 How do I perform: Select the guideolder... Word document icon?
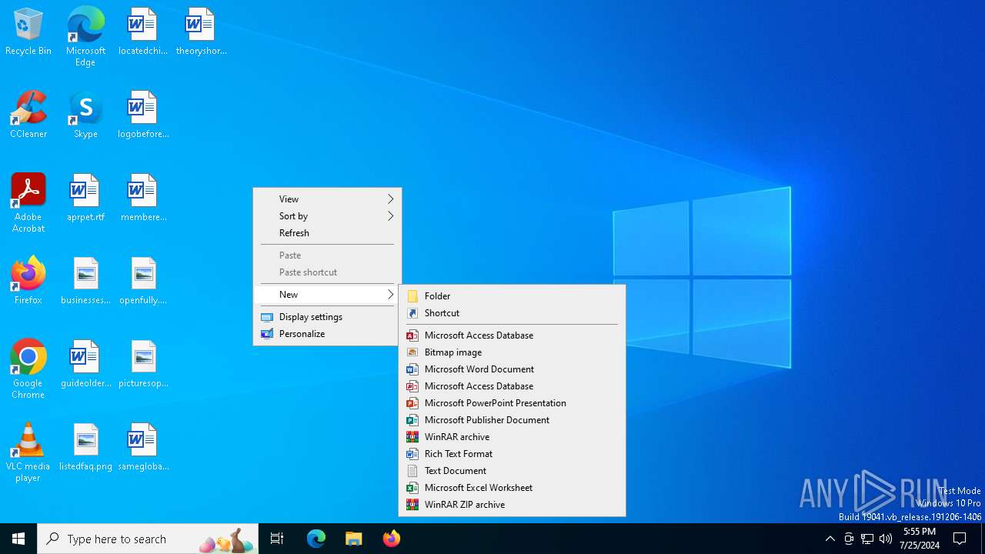pos(85,365)
